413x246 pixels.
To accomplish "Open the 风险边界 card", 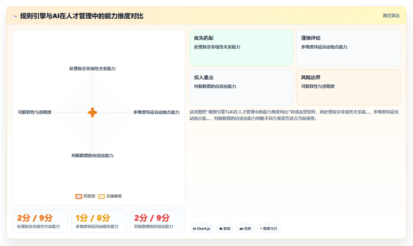I will 348,87.
